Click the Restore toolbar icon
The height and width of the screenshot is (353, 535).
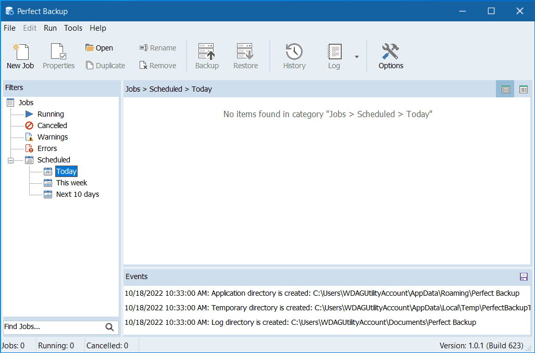(245, 56)
